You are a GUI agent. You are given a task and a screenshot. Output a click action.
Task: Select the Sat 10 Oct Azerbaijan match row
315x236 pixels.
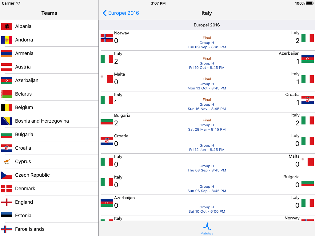pyautogui.click(x=207, y=205)
